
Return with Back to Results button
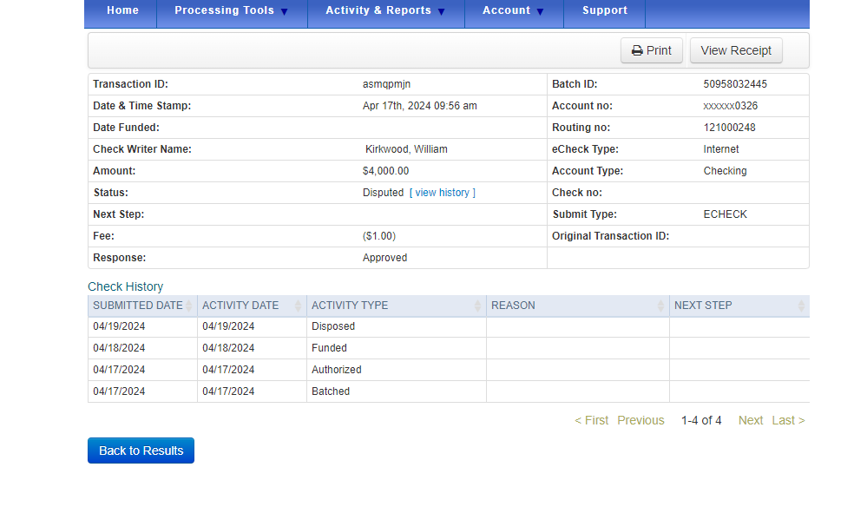[x=141, y=451]
